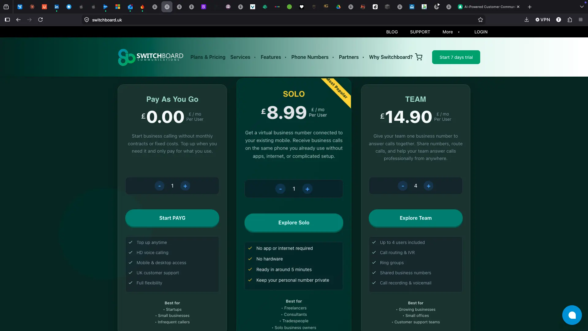Expand the More dropdown menu
The width and height of the screenshot is (588, 331).
pos(451,32)
